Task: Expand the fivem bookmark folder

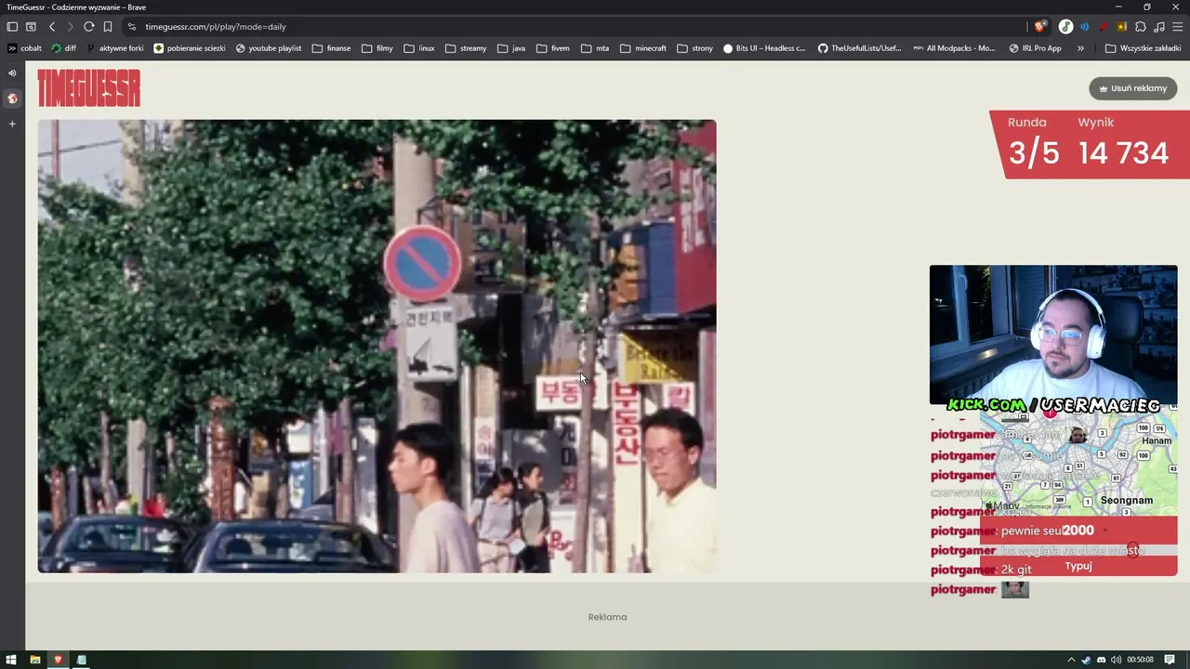Action: coord(553,48)
